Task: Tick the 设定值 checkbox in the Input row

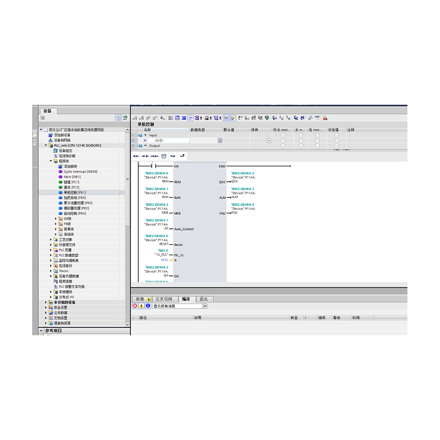Action: pyautogui.click(x=337, y=135)
